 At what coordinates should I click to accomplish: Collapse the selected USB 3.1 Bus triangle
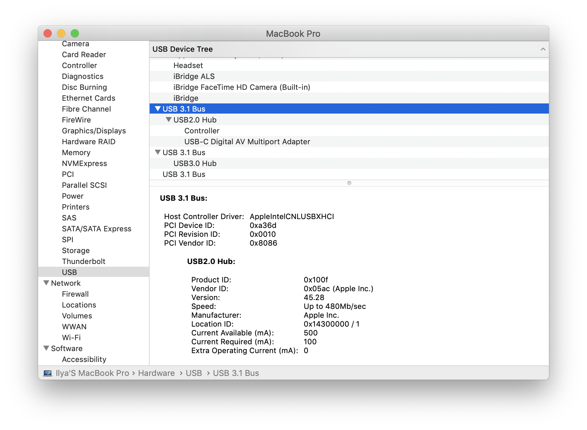pos(158,109)
